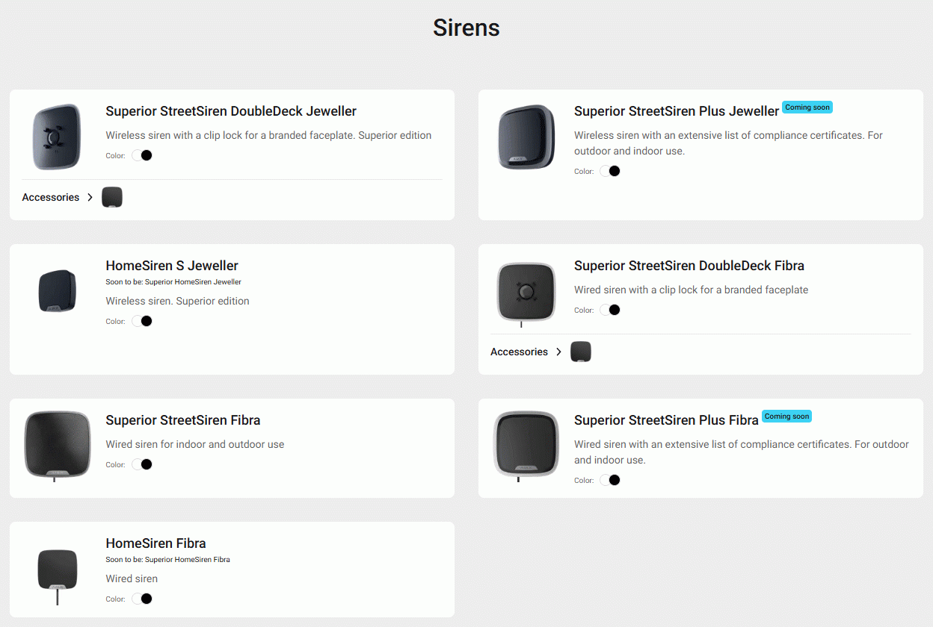Toggle color switch for HomeSiren S Jeweller
This screenshot has height=627, width=933.
142,321
